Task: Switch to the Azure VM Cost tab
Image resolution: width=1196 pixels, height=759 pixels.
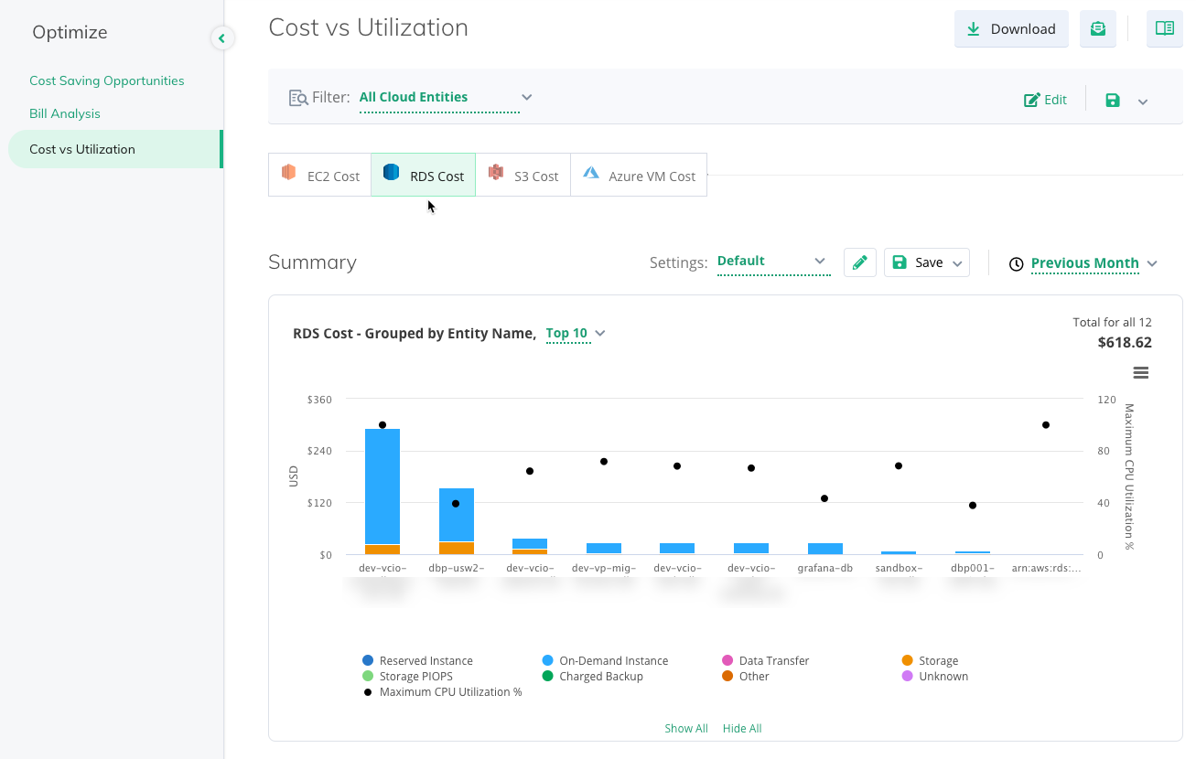Action: (x=639, y=175)
